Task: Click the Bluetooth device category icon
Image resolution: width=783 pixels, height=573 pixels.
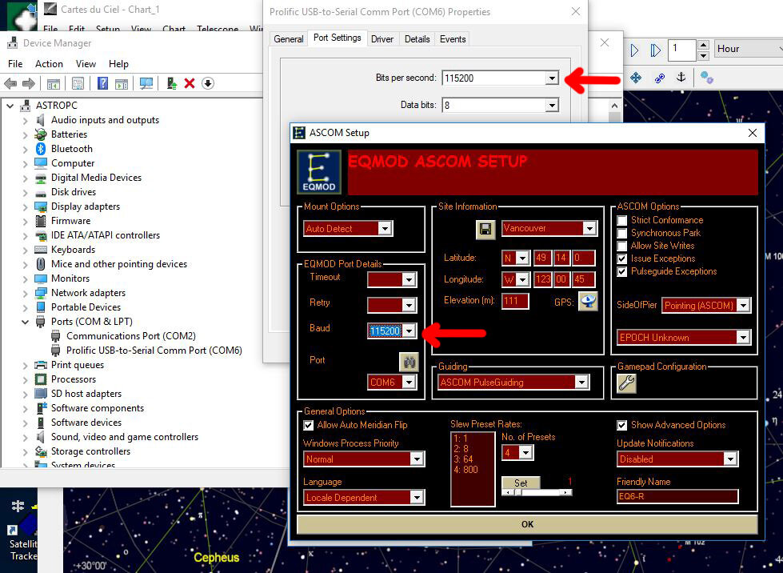Action: coord(41,149)
